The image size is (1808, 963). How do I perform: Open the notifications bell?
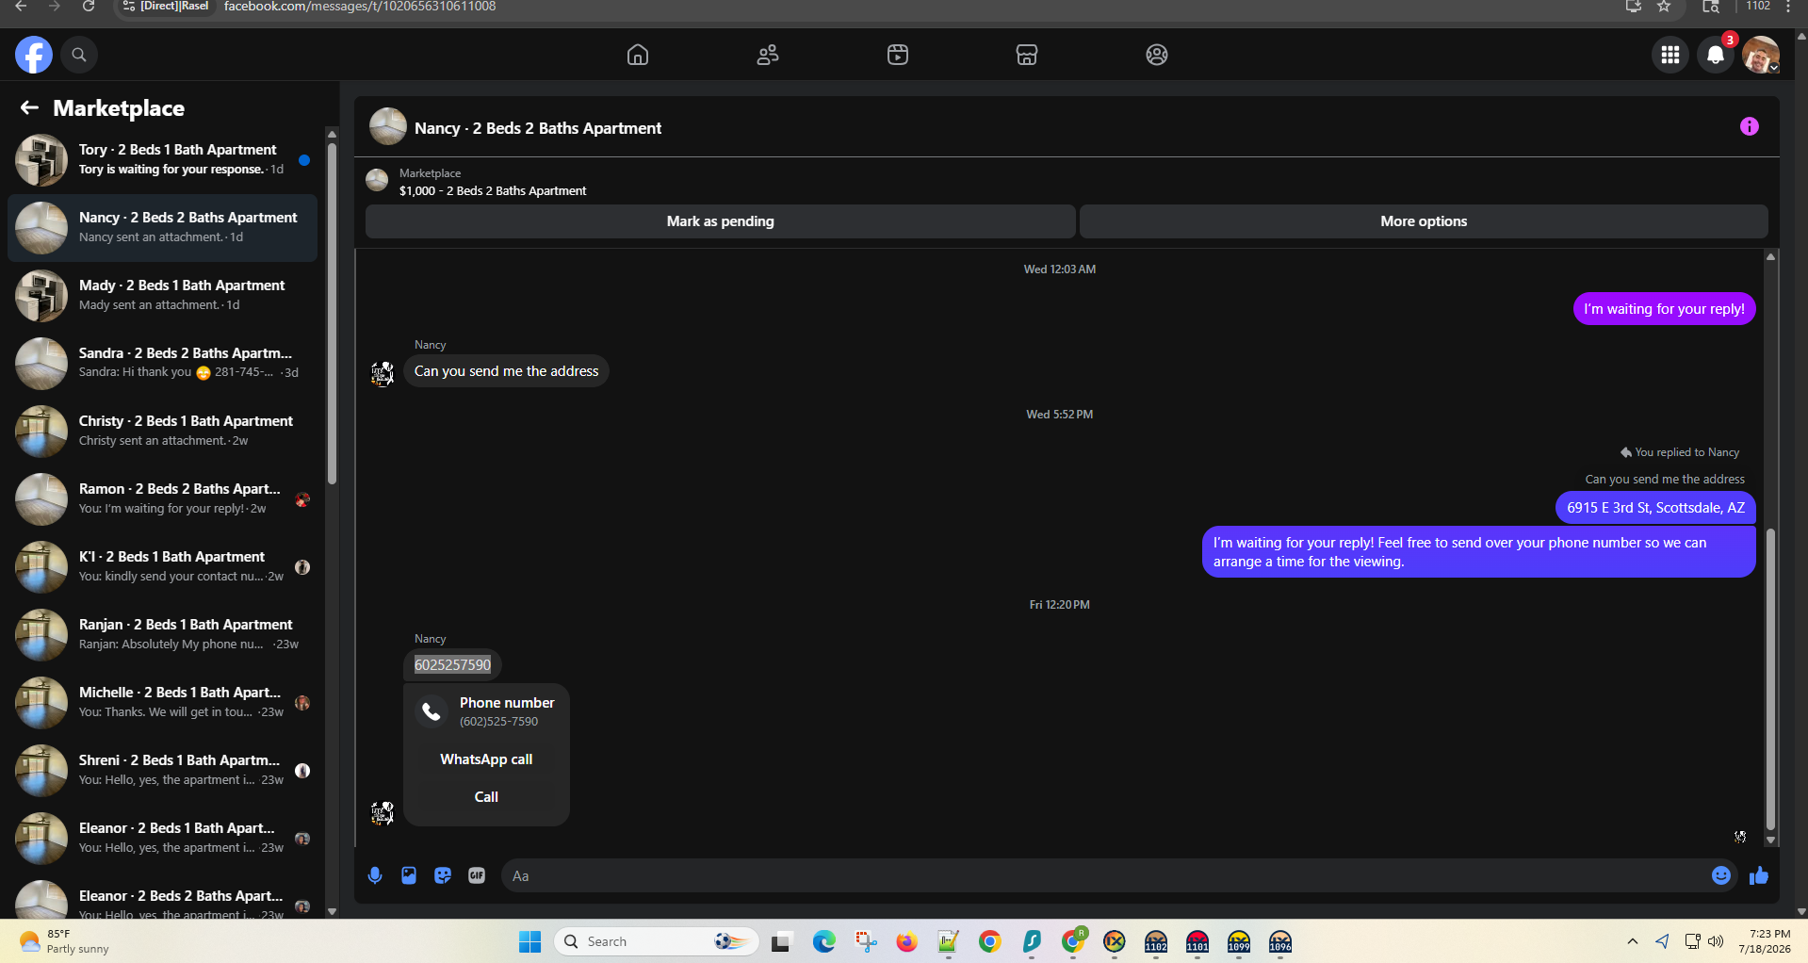(x=1716, y=55)
